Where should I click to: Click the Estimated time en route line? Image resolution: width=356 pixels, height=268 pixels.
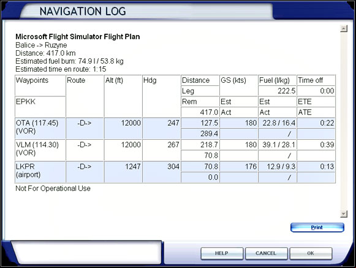coord(61,69)
